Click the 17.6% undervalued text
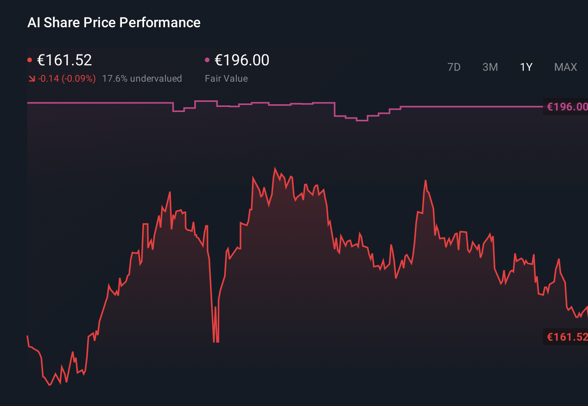 [x=142, y=78]
